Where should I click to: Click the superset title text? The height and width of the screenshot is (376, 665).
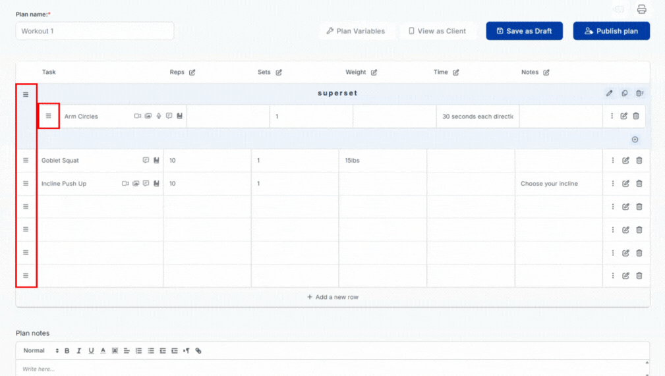[x=337, y=94]
